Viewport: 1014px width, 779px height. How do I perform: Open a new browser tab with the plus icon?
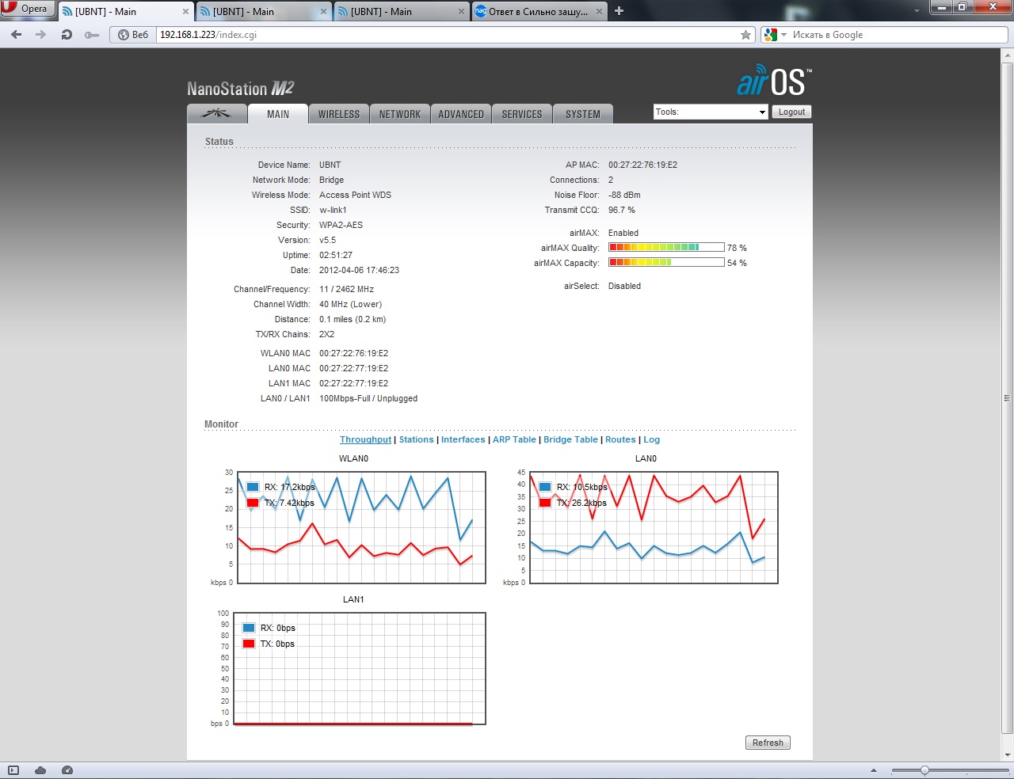click(x=619, y=11)
